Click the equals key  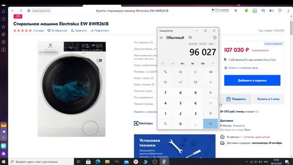[211, 124]
